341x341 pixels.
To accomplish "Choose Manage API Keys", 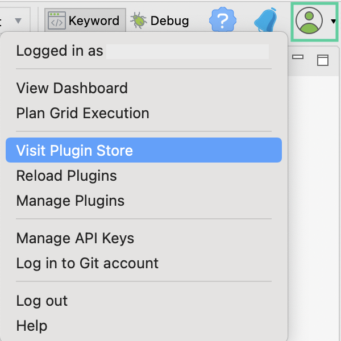I will point(75,238).
